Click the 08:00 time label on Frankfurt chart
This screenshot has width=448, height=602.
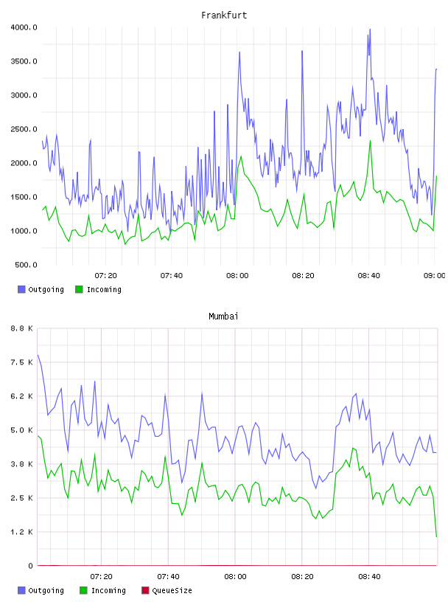pos(237,276)
